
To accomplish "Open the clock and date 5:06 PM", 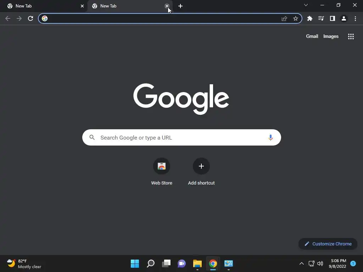I will tap(337, 263).
